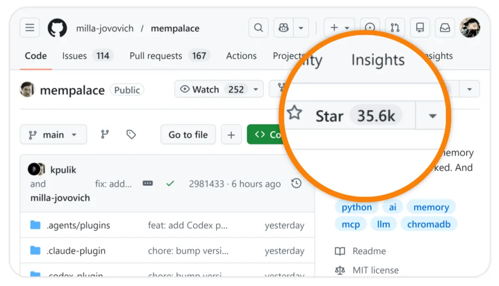Select the mcp topic tag
This screenshot has width=499, height=286.
coord(351,224)
